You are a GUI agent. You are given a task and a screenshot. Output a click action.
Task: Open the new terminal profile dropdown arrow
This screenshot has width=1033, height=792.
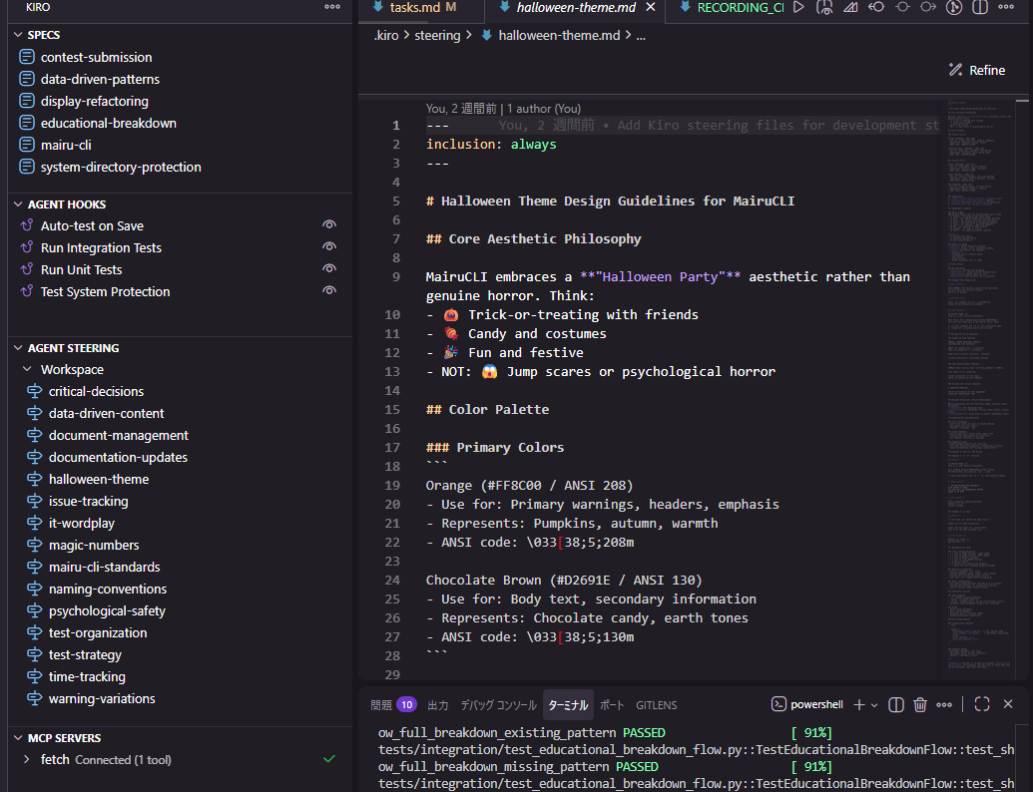click(x=874, y=705)
